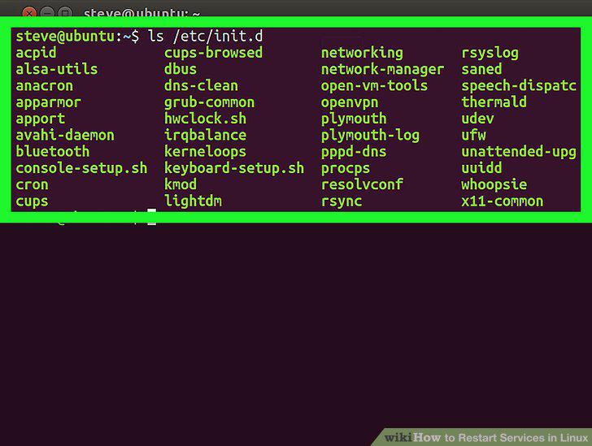This screenshot has width=592, height=446.
Task: Click the red close window button
Action: coord(28,13)
